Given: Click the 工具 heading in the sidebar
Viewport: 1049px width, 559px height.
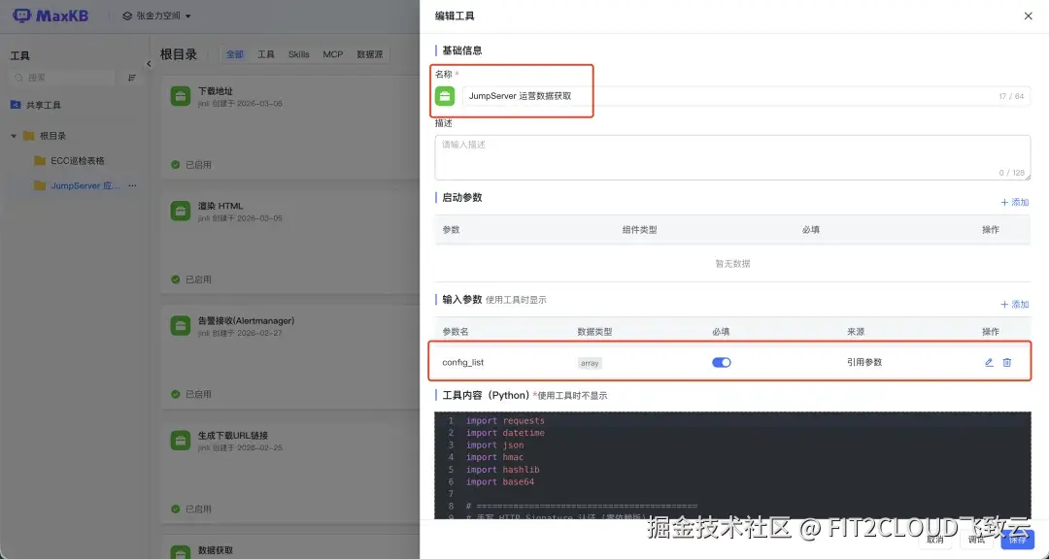Looking at the screenshot, I should [x=20, y=56].
